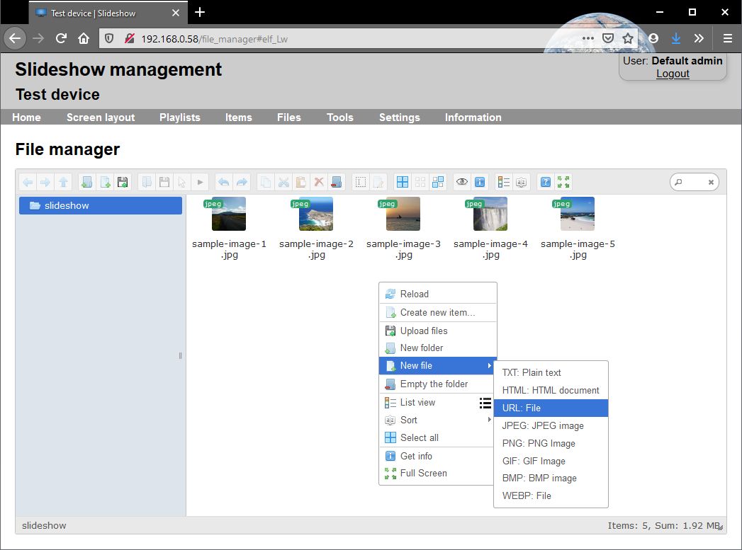Click the Select all toolbar icon
This screenshot has width=742, height=550.
[403, 182]
